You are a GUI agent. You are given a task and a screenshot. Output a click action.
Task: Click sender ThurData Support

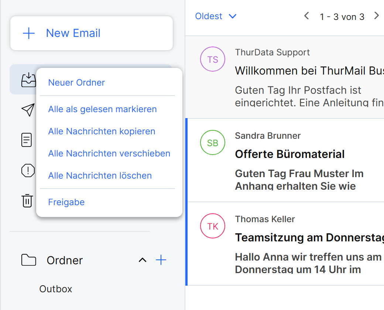[x=272, y=52]
